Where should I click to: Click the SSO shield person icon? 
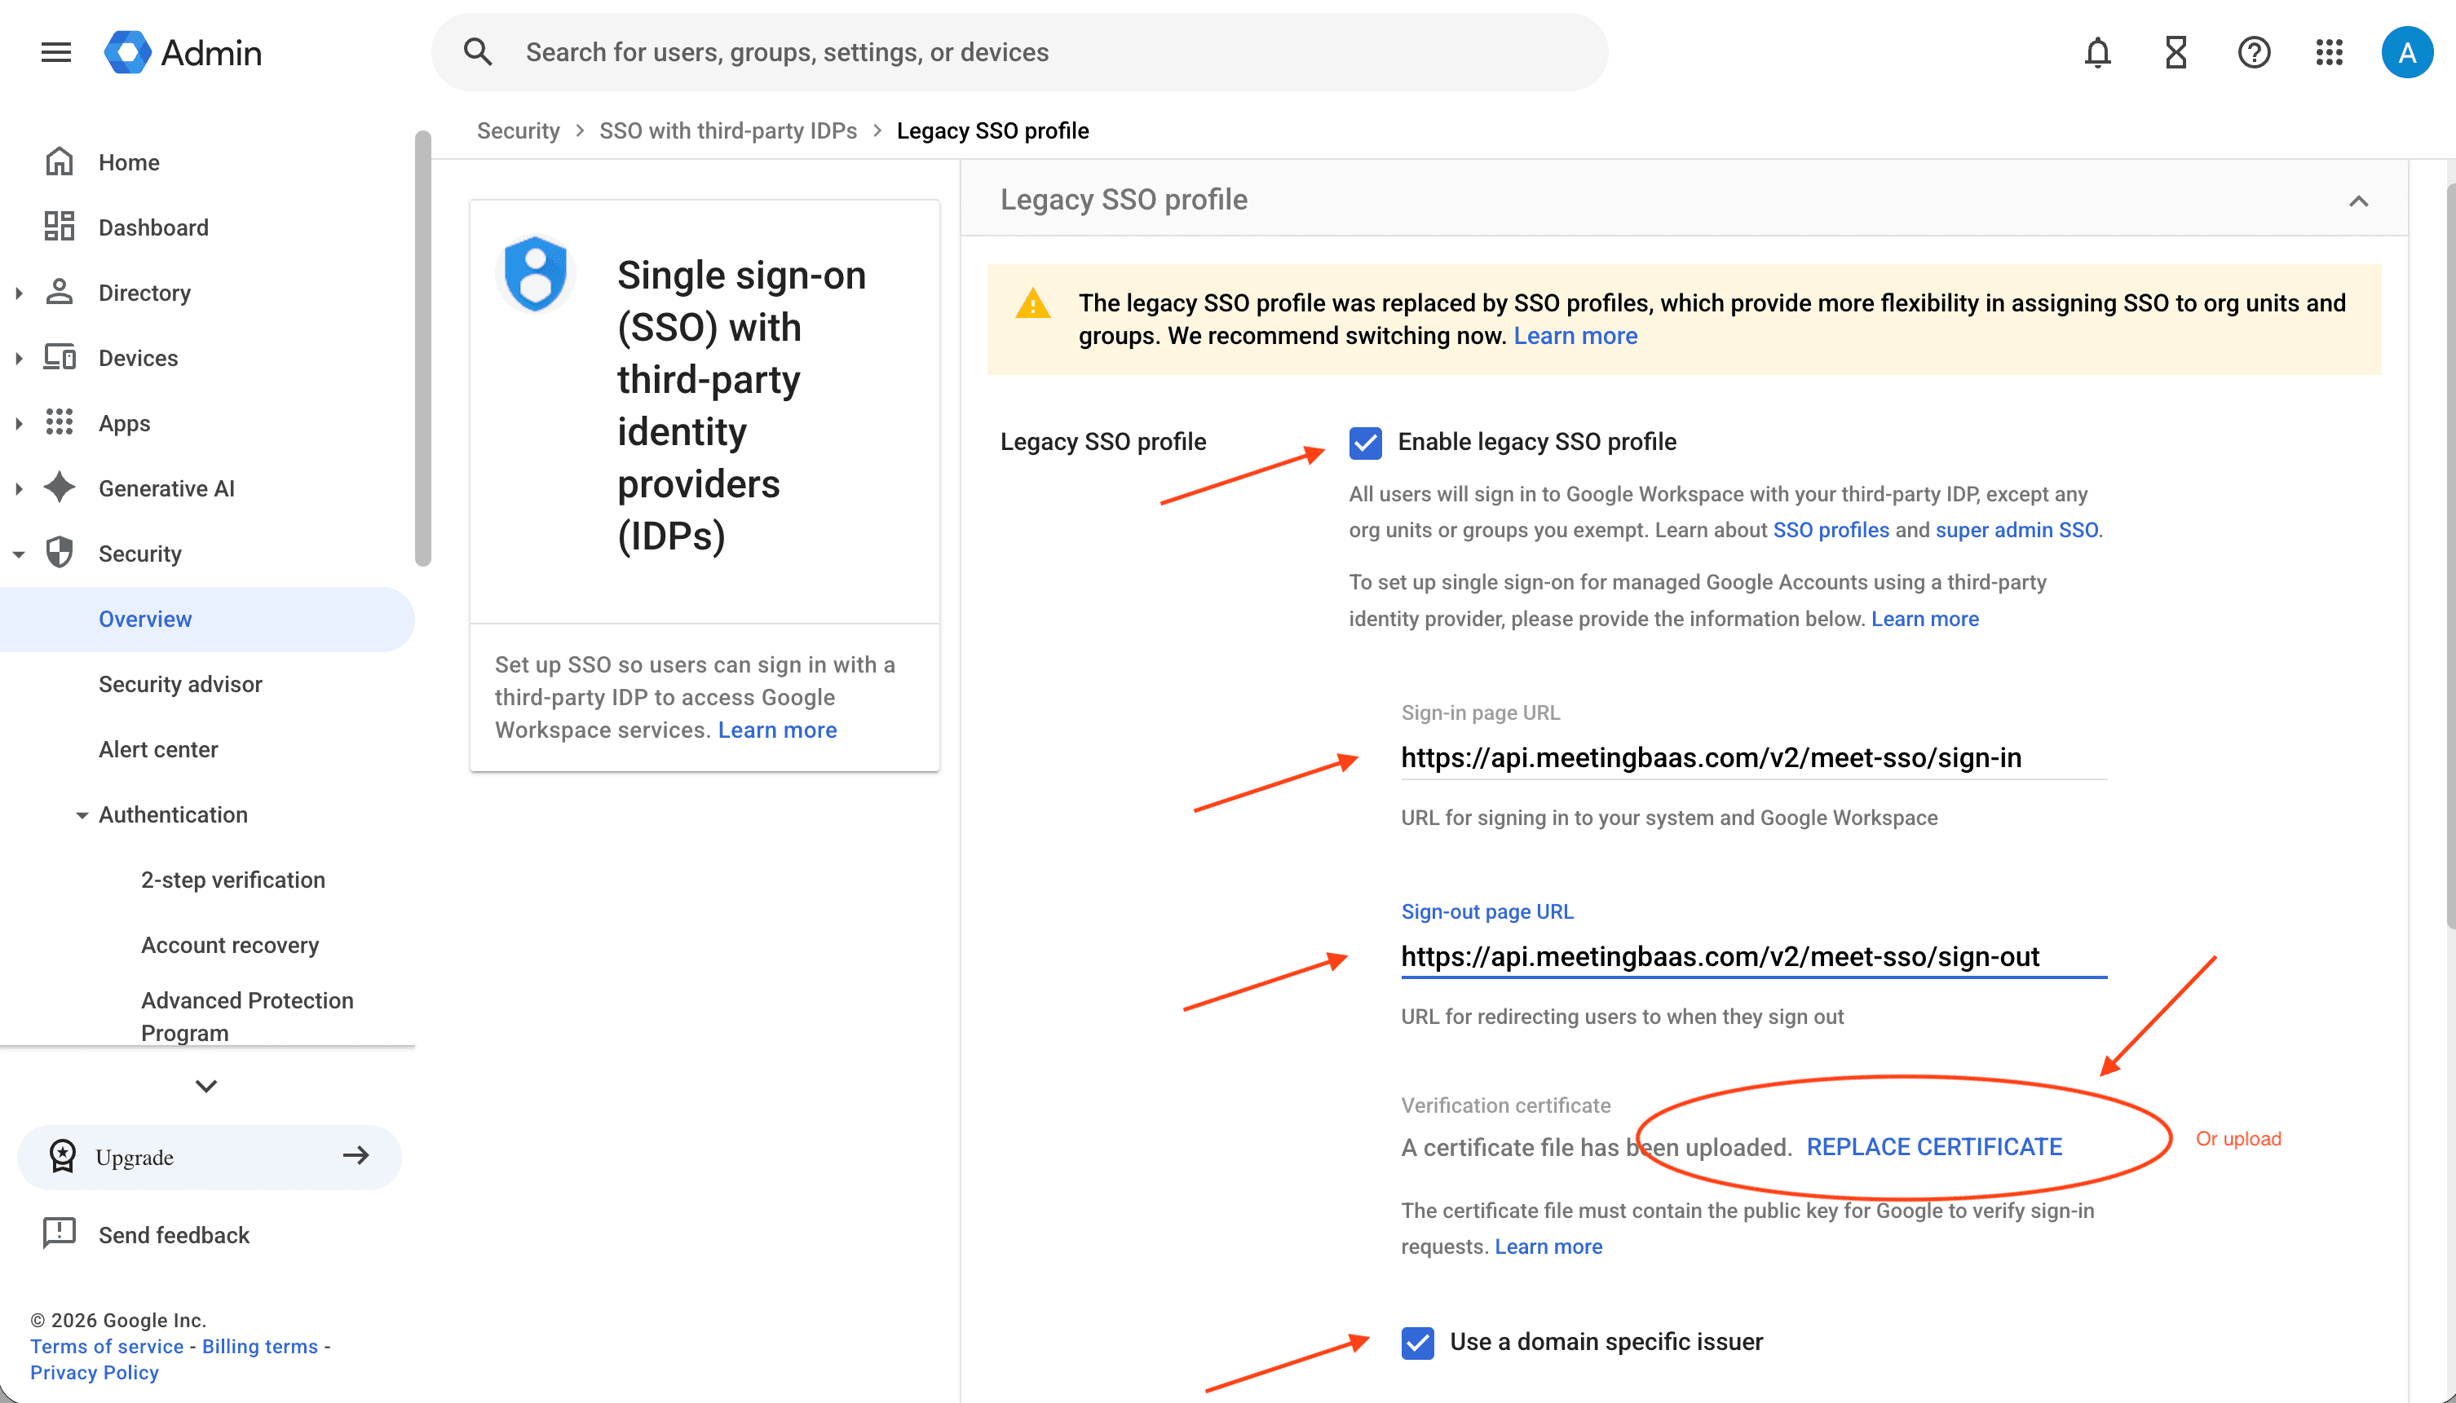click(536, 274)
